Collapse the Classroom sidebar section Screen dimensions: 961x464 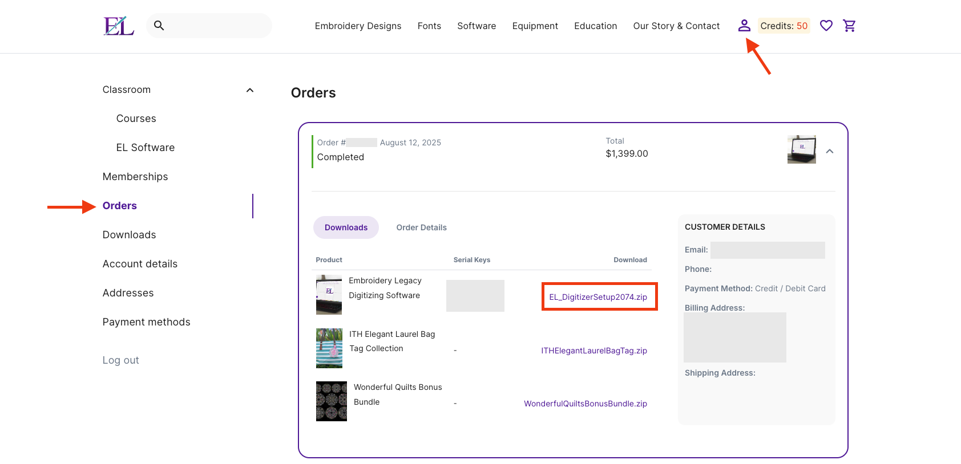(x=250, y=90)
